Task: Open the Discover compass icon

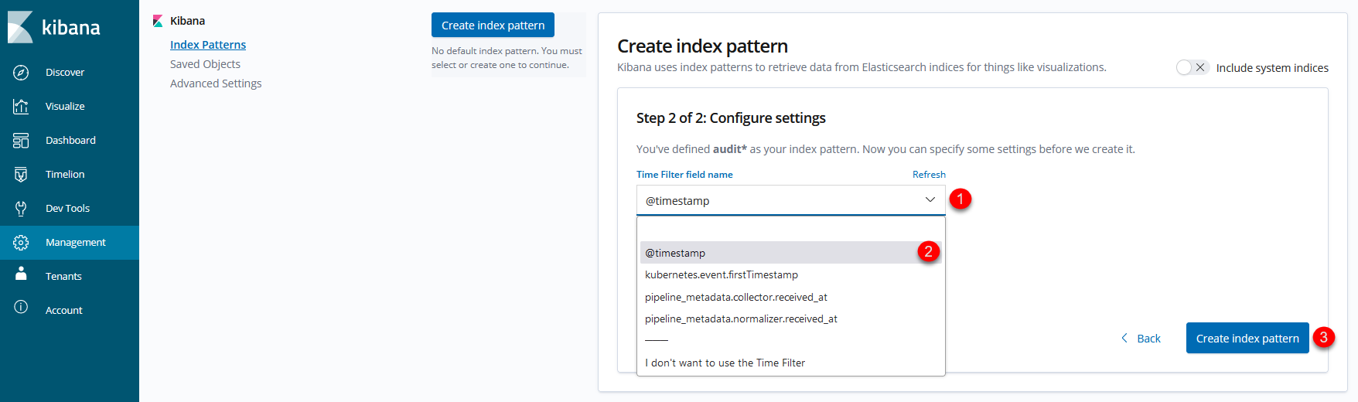Action: [21, 72]
